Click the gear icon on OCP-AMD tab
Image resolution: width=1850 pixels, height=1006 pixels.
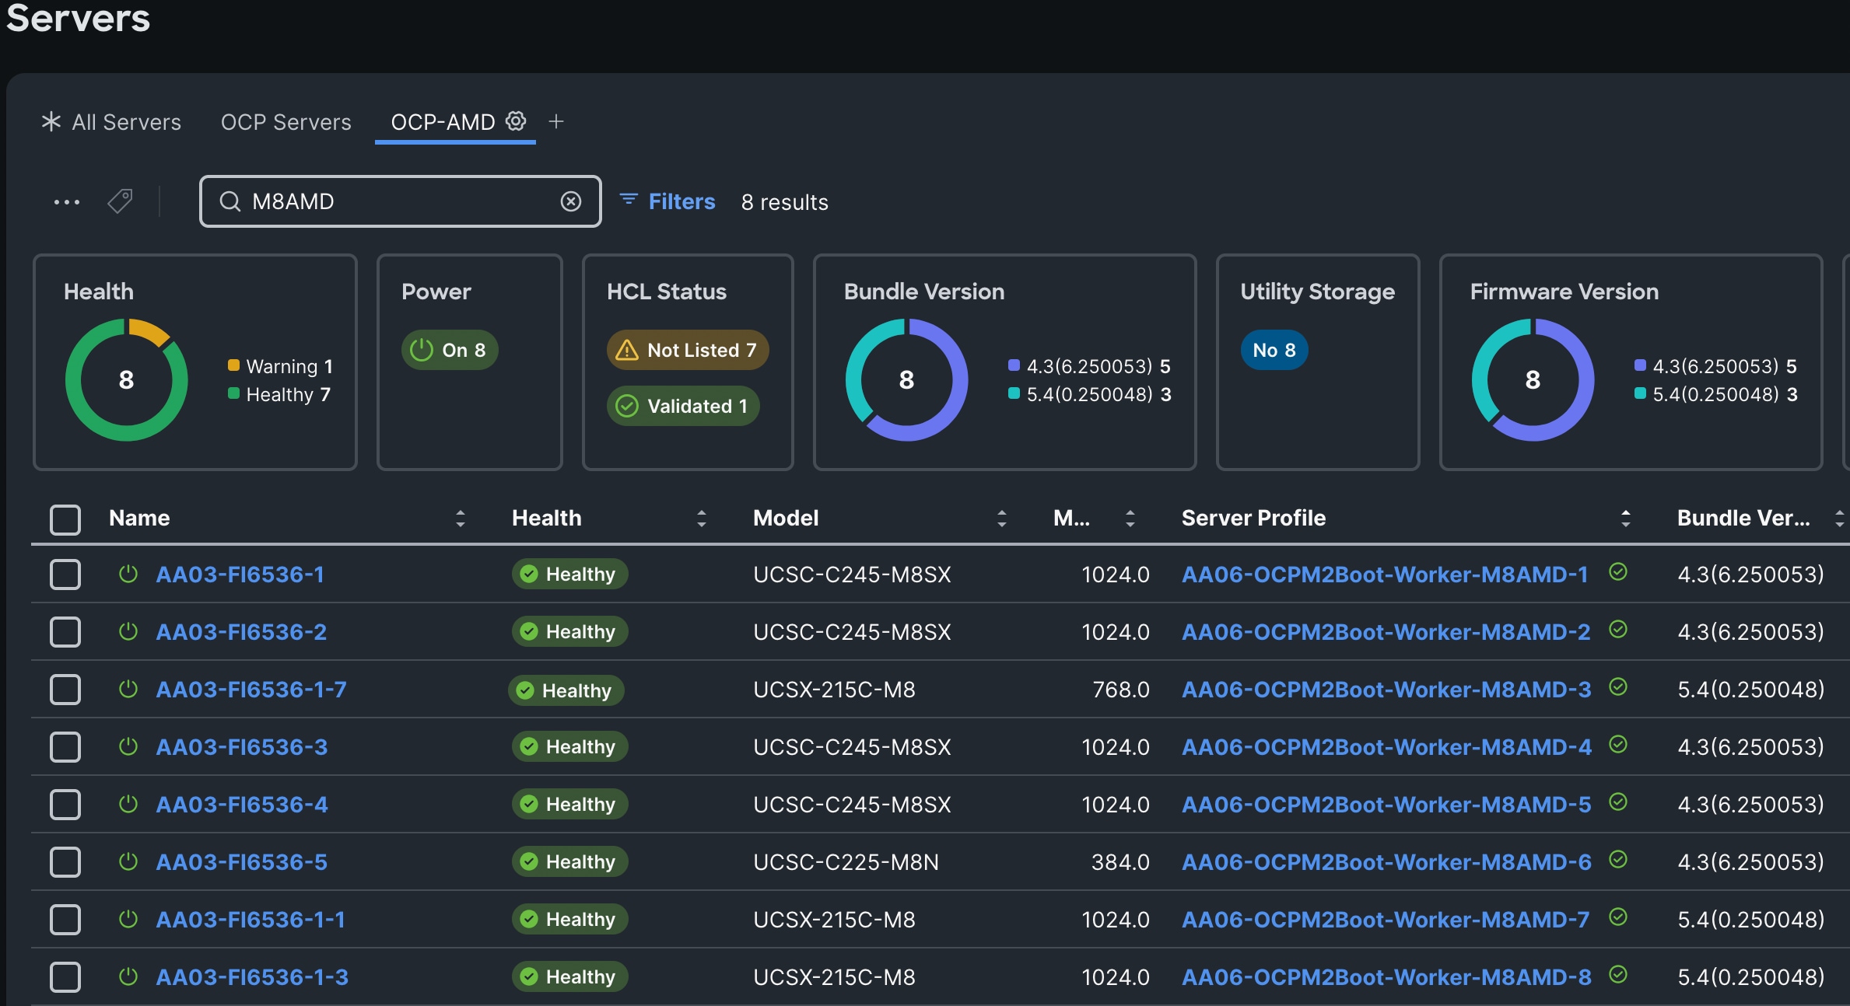[x=516, y=121]
